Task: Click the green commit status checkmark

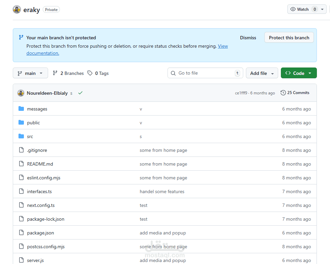Action: [x=80, y=93]
